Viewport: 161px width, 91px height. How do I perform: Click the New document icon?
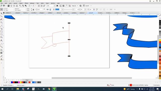tap(1, 6)
